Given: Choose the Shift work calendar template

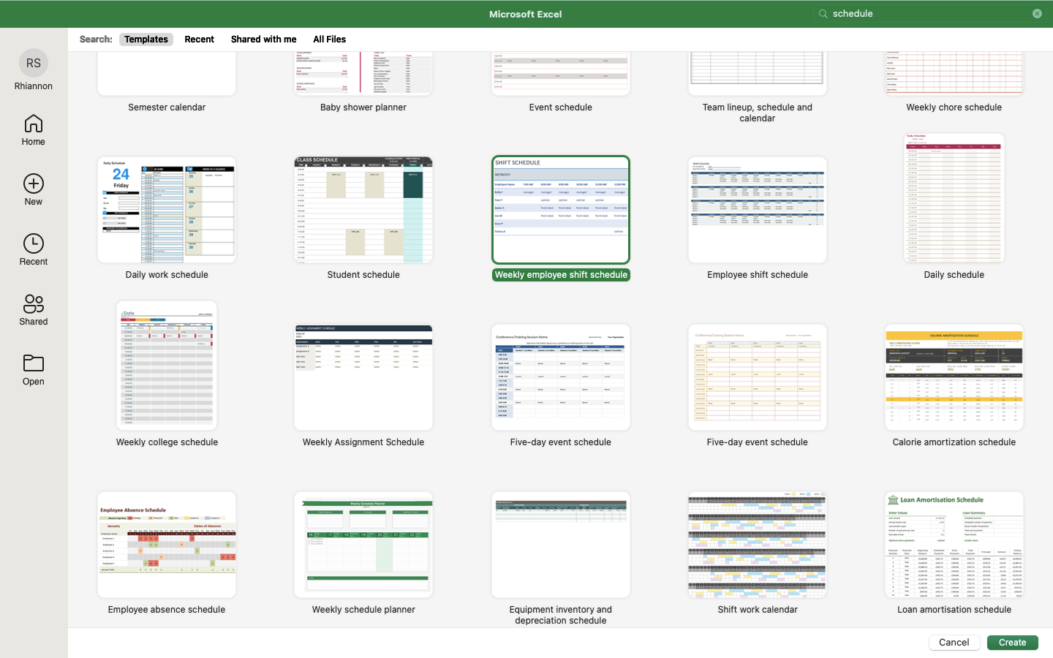Looking at the screenshot, I should [757, 544].
